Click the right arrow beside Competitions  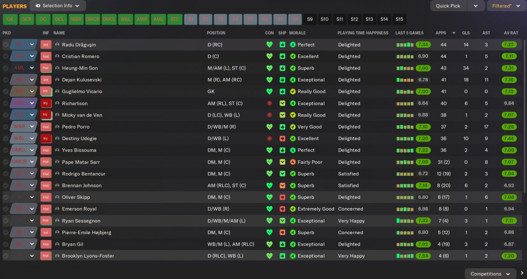click(522, 273)
